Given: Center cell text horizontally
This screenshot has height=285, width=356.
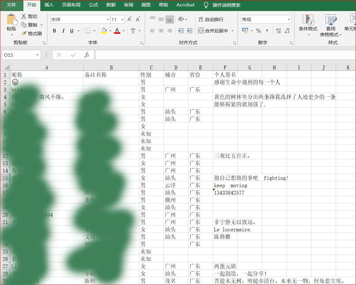Looking at the screenshot, I should [161, 31].
